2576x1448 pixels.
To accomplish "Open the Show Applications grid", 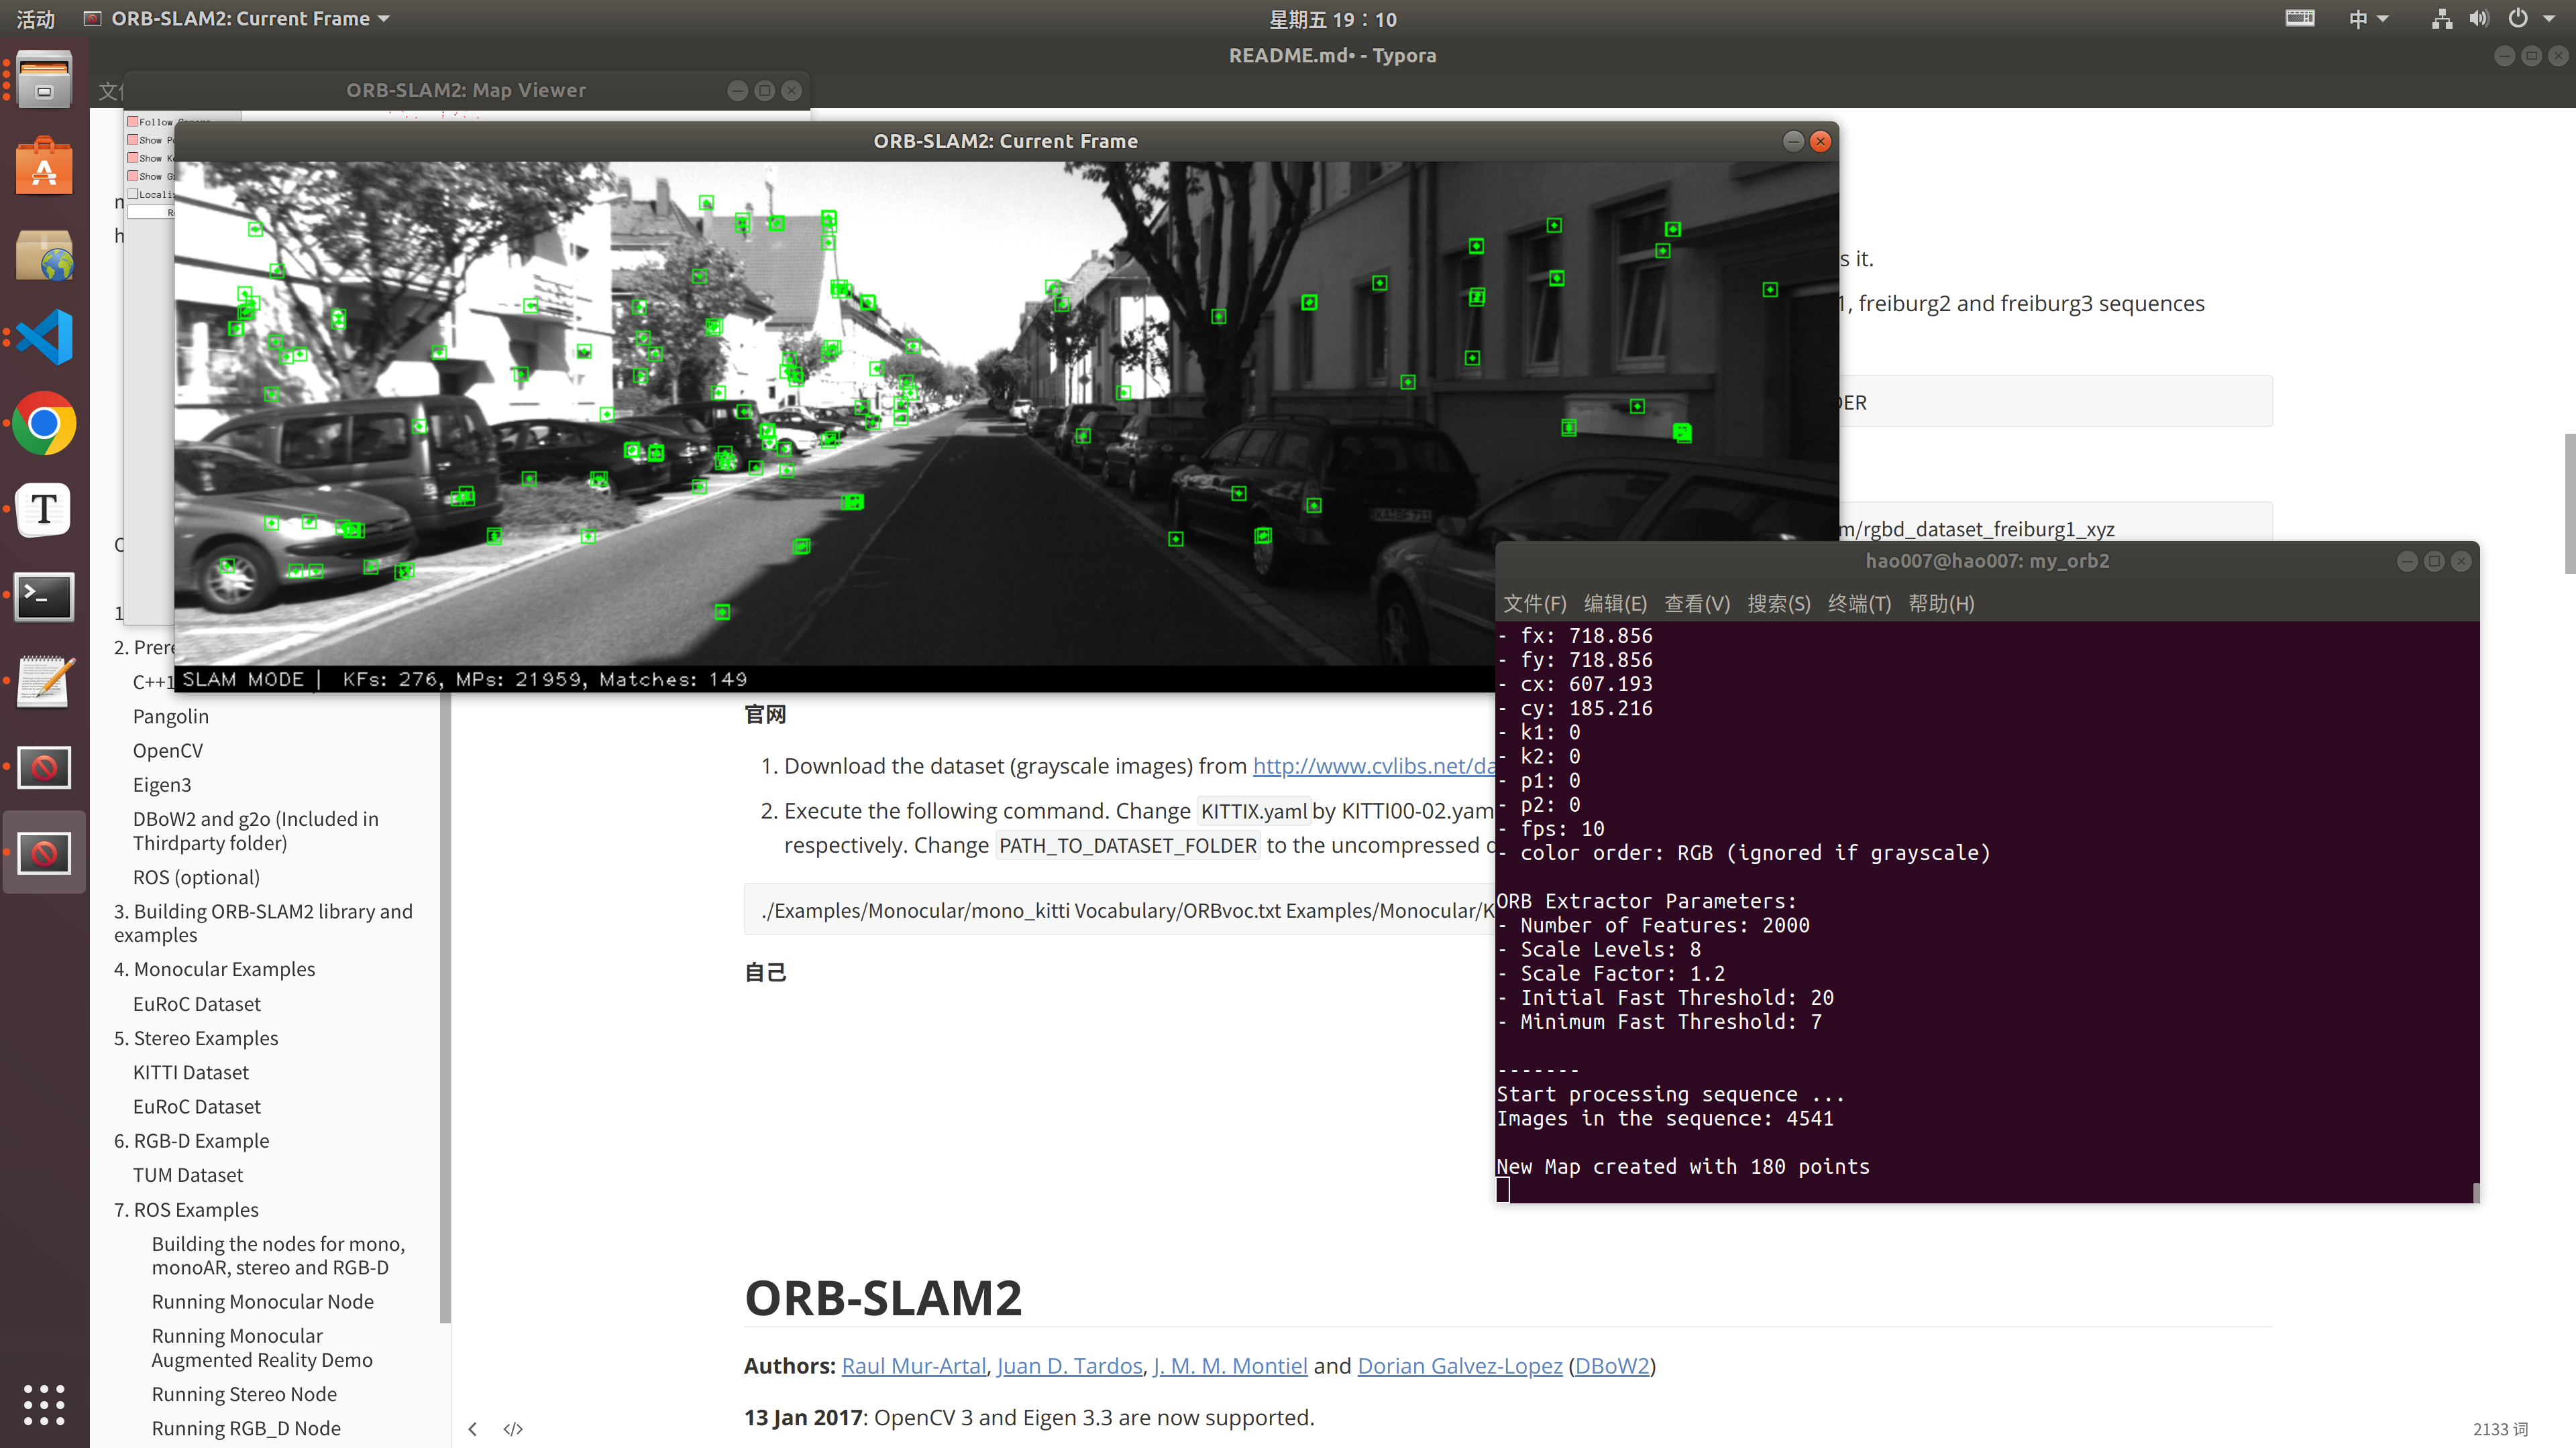I will tap(44, 1404).
